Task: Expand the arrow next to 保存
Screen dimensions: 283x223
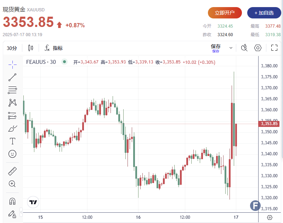Action: point(231,48)
